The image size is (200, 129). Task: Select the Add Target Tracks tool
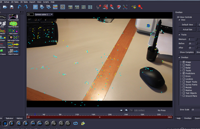click(13, 38)
